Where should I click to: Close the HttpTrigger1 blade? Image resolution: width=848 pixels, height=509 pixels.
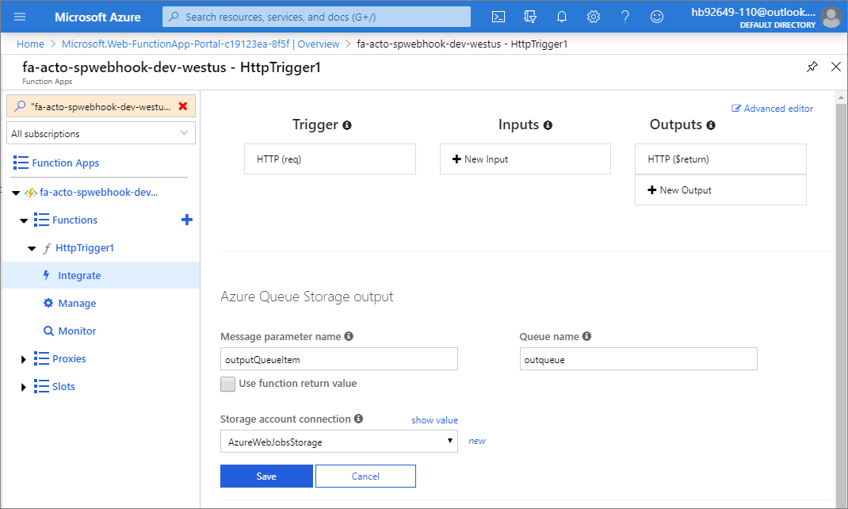[x=835, y=67]
